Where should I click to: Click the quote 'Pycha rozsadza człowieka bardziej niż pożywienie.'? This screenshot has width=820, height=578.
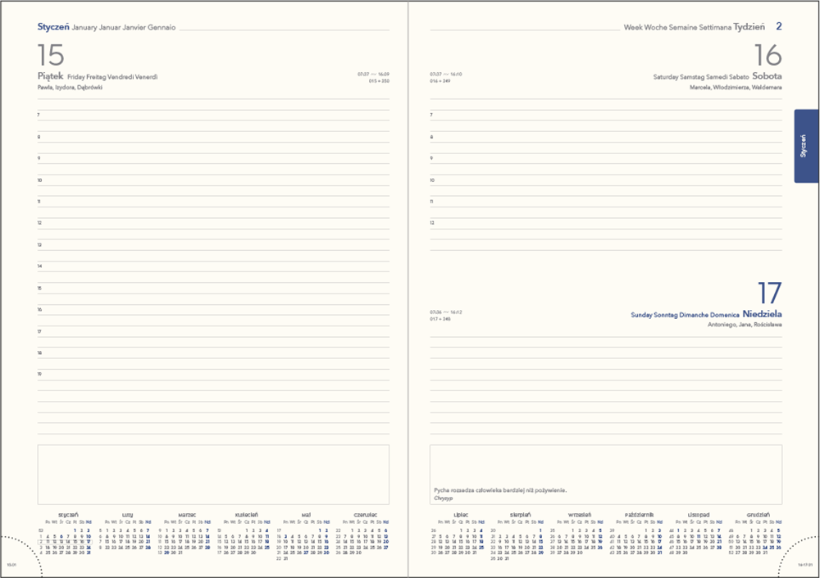pyautogui.click(x=500, y=490)
